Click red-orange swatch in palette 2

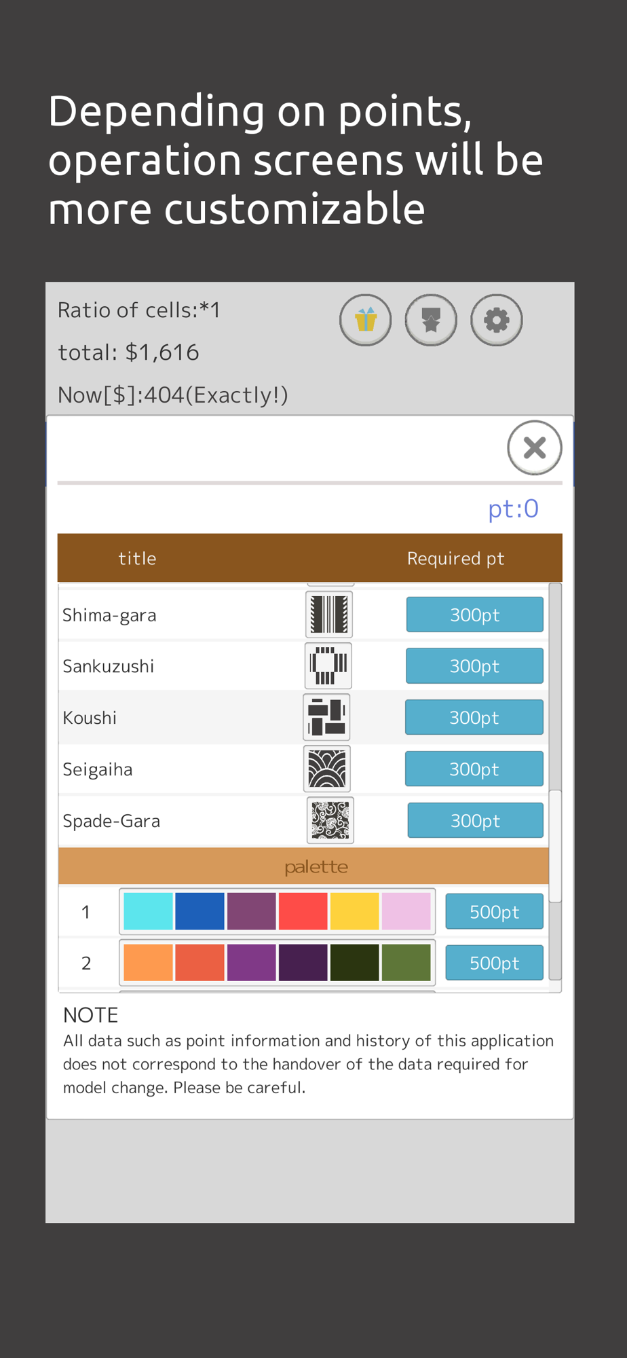pos(199,963)
